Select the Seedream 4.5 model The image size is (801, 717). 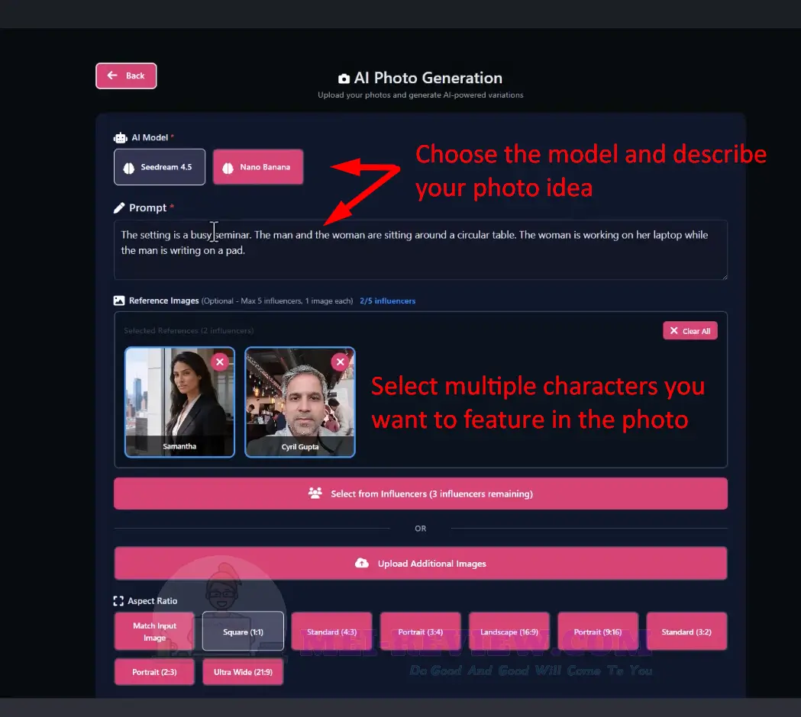(160, 167)
